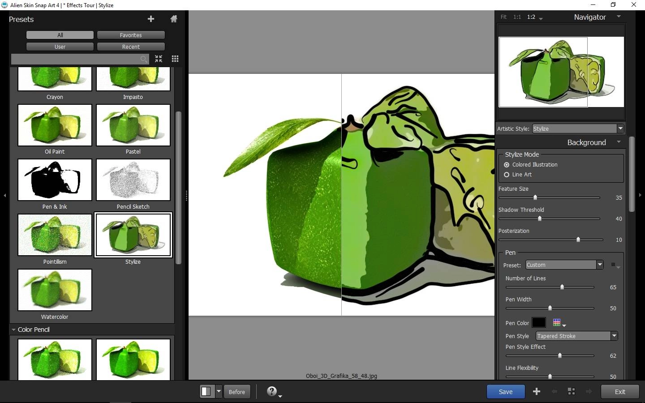The width and height of the screenshot is (645, 403).
Task: Collapse the left panel with side arrow
Action: 4,195
